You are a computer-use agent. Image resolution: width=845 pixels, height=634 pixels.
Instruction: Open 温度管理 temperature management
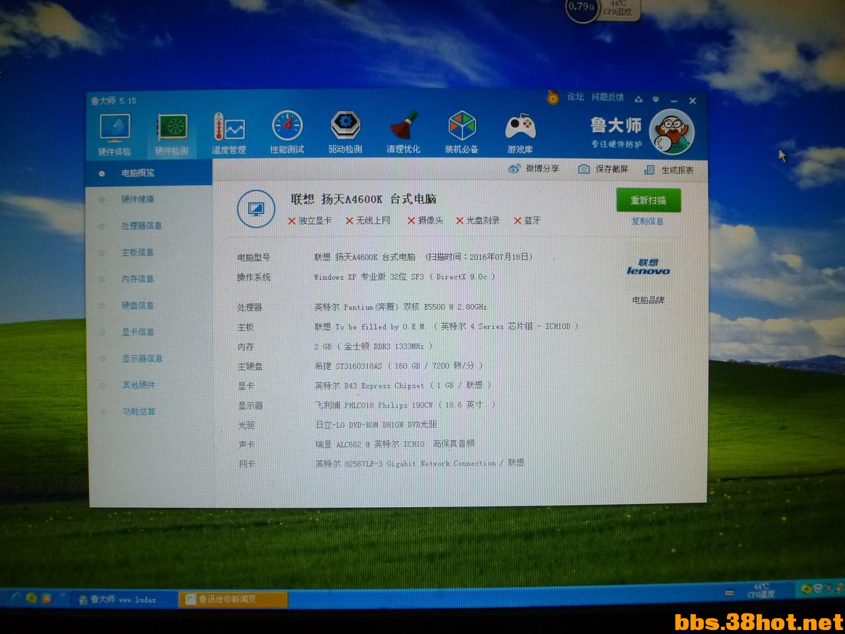[229, 134]
